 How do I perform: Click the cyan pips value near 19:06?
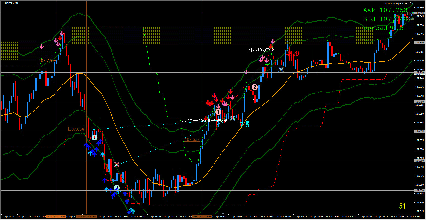click(245, 124)
